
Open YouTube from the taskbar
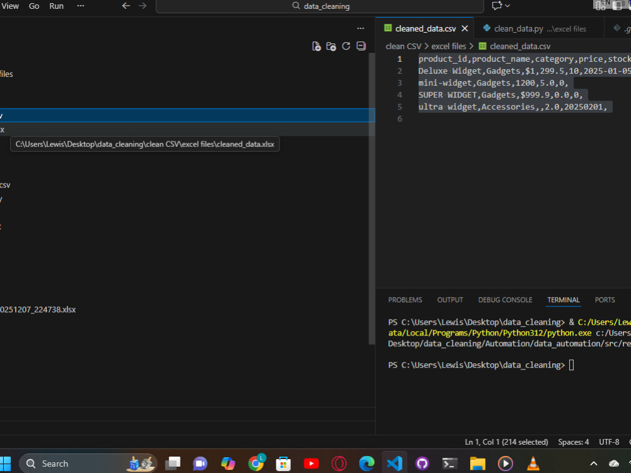tap(311, 464)
